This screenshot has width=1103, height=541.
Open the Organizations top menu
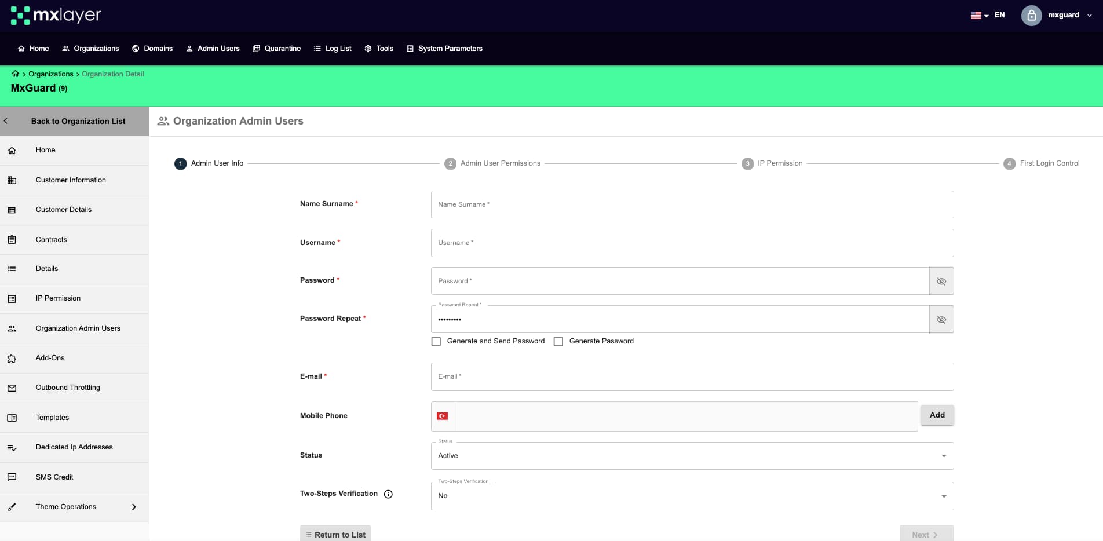tap(90, 49)
